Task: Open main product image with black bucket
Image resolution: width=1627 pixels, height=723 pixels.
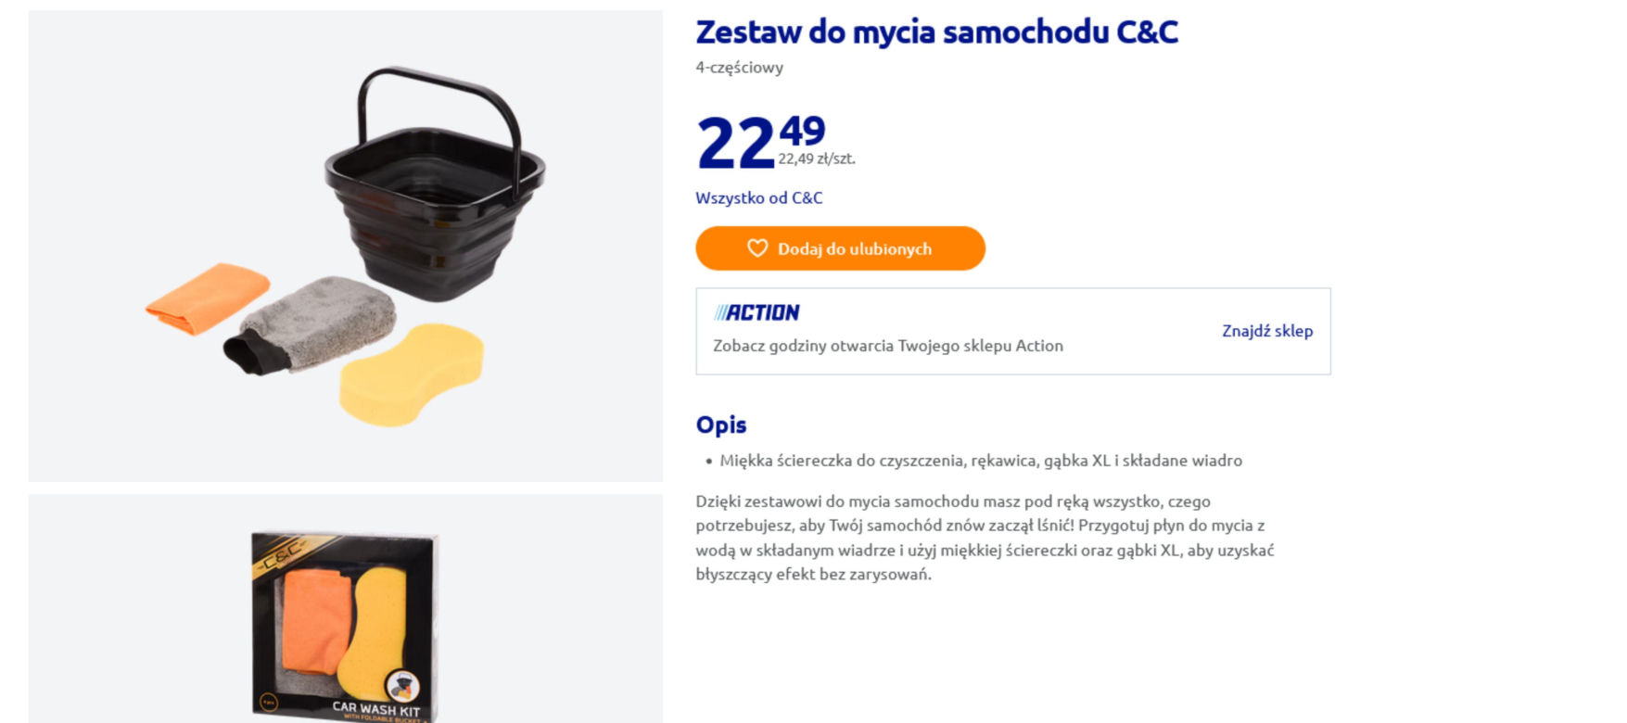Action: (x=346, y=246)
